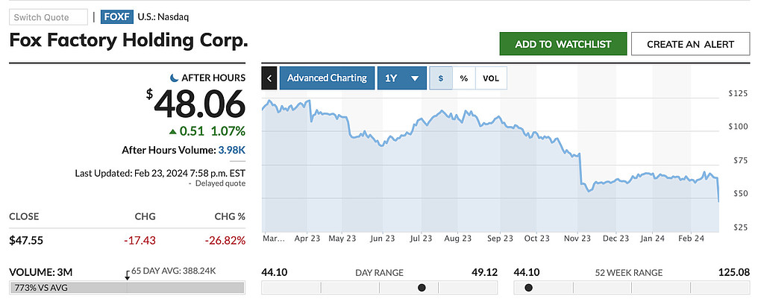Click the after hours moon icon
764x305 pixels.
(174, 78)
